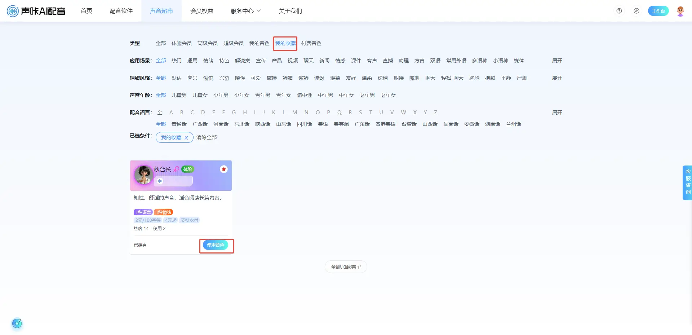Expand the 情绪风格 filter row
Viewport: 692px width, 335px height.
tap(557, 78)
